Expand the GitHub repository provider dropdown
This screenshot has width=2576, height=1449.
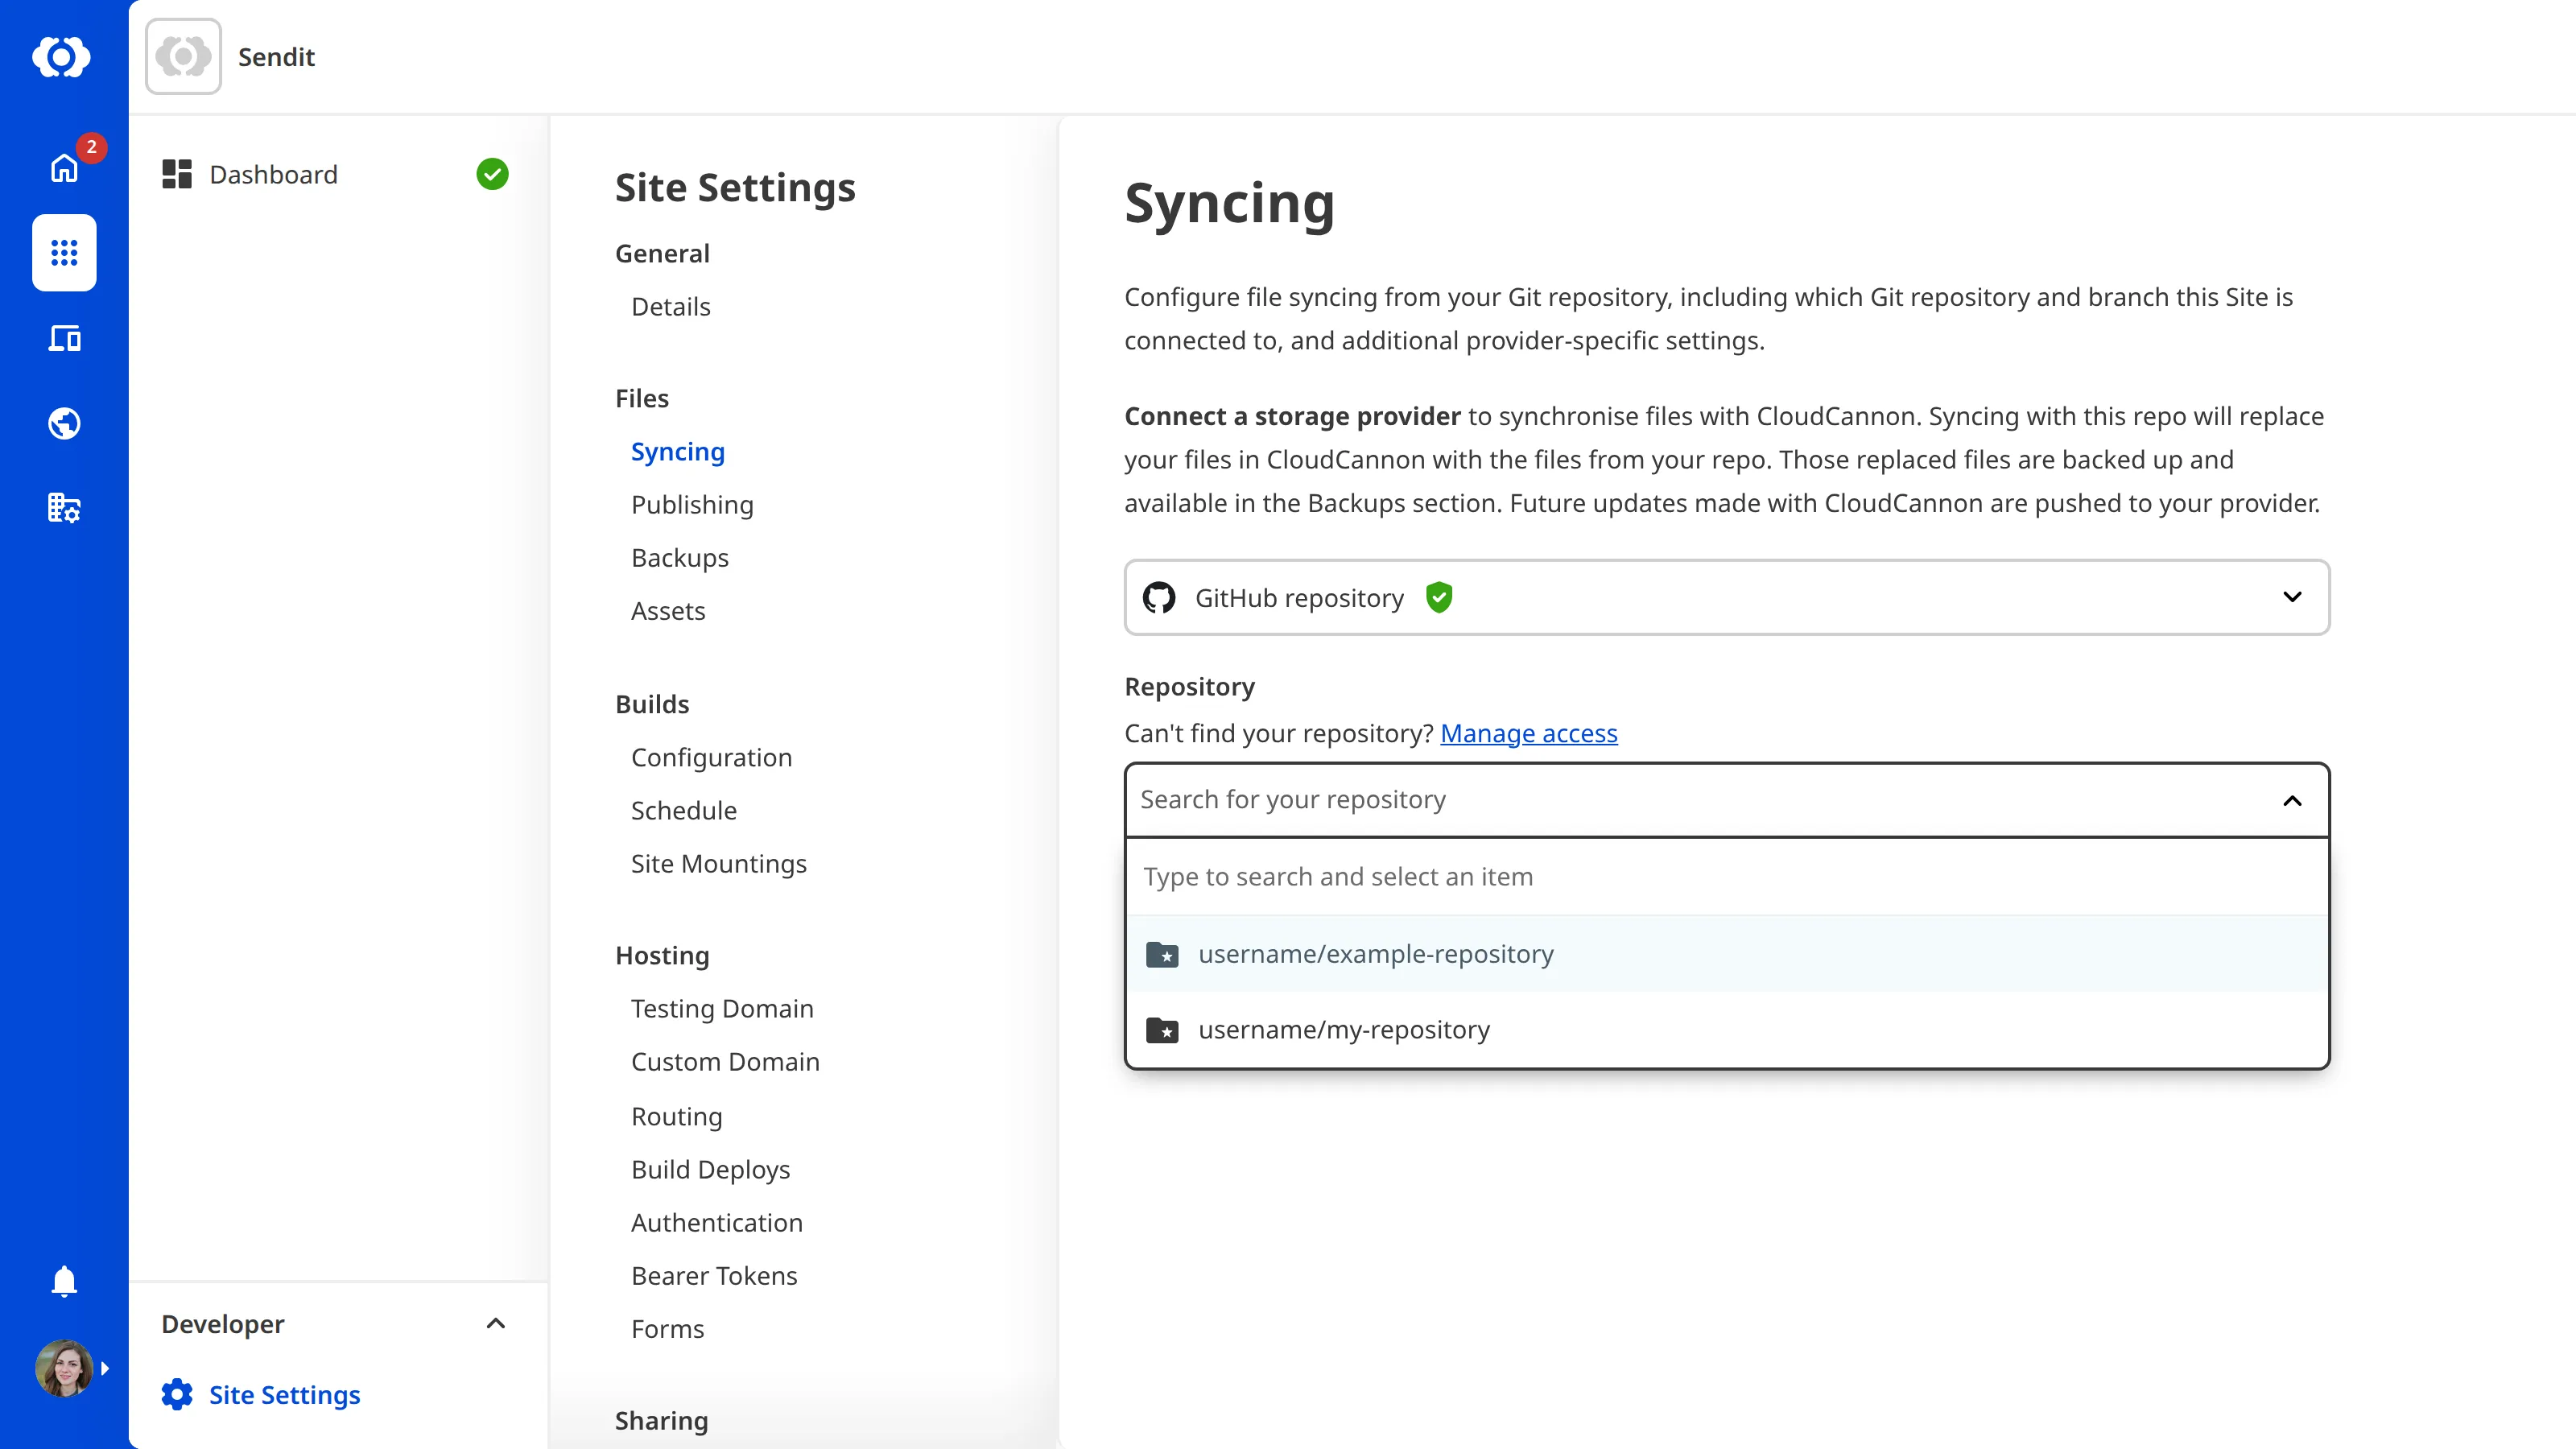tap(2292, 597)
